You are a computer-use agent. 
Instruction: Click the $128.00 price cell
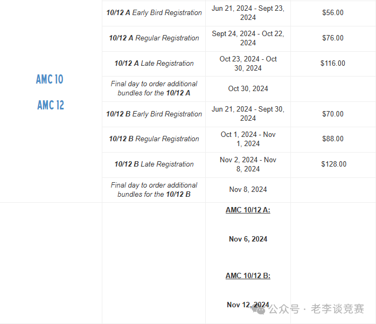click(334, 164)
